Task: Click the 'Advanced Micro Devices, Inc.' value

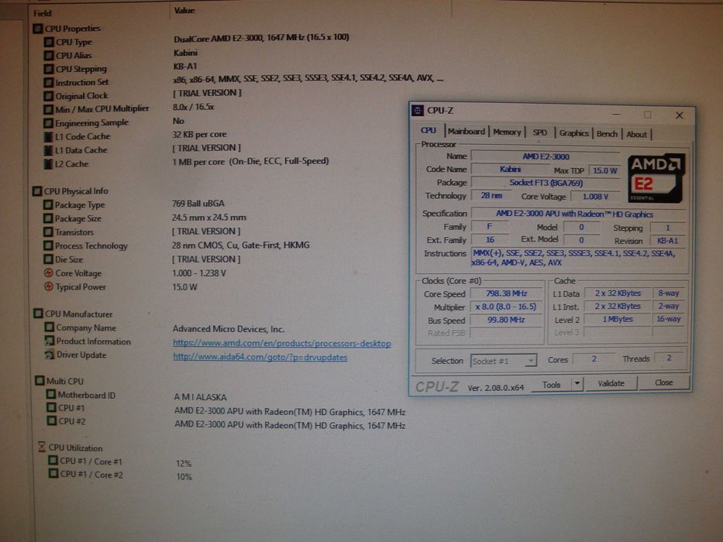Action: pos(229,329)
